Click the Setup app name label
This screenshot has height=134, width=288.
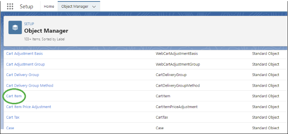tap(26, 7)
